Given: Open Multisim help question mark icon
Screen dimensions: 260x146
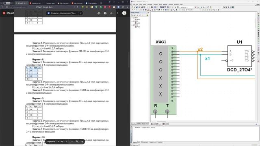Looking at the screenshot, I should click(210, 7).
